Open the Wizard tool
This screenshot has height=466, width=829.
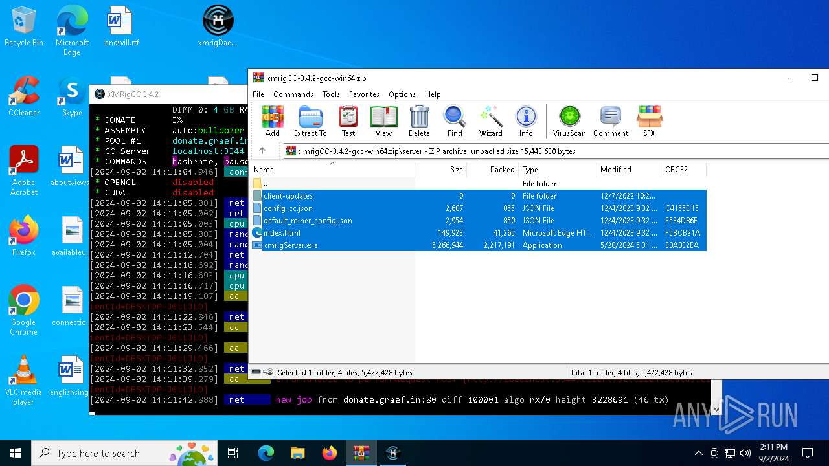(490, 121)
